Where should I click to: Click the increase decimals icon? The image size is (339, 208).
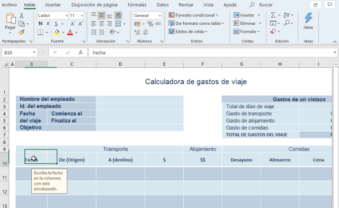click(137, 32)
